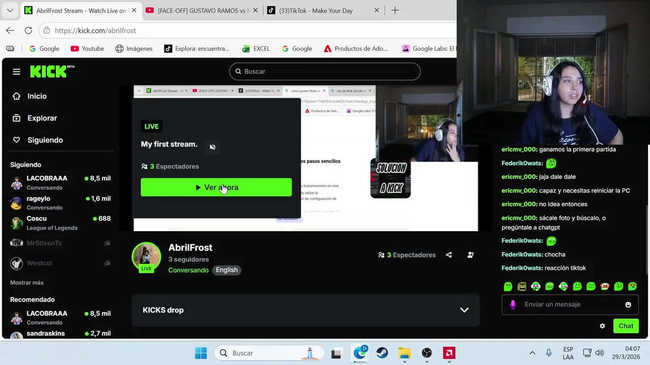Open LACOBRAAA channel under Siguiendo
The width and height of the screenshot is (650, 365).
click(x=60, y=182)
